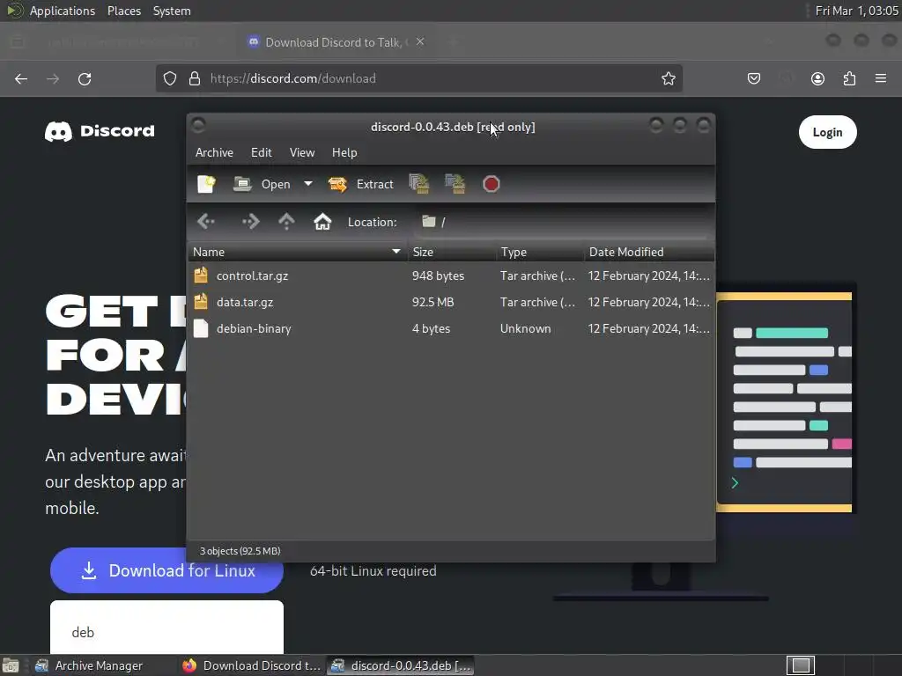Screen dimensions: 902x676
Task: Open the Places menu in top panel
Action: (x=123, y=11)
